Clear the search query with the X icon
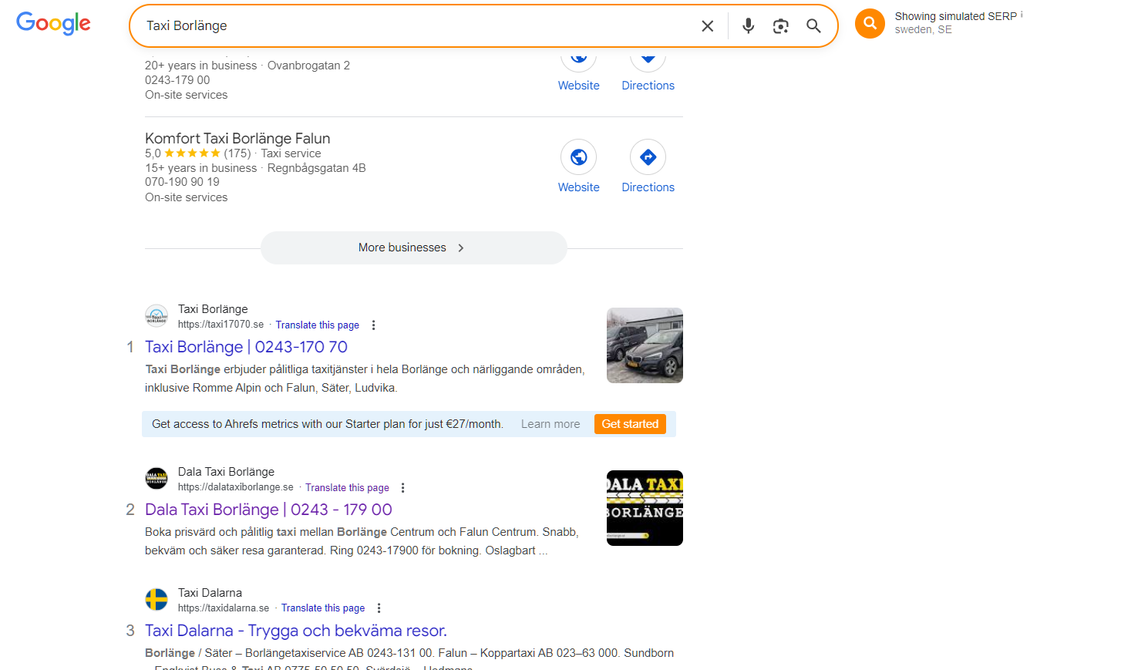The width and height of the screenshot is (1121, 670). [707, 25]
